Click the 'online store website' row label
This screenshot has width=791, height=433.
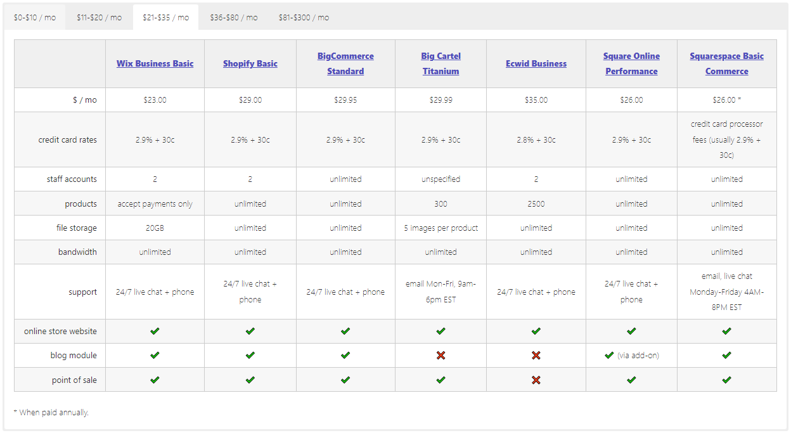(x=60, y=331)
